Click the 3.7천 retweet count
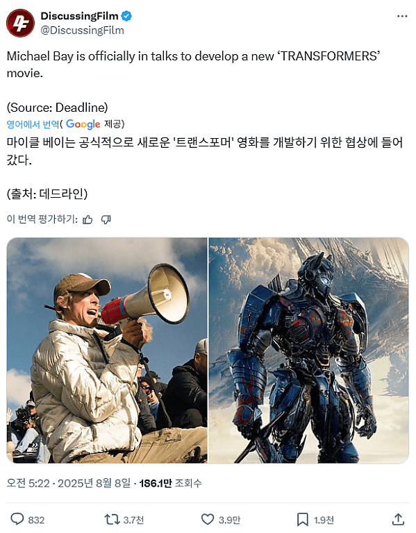 133,520
